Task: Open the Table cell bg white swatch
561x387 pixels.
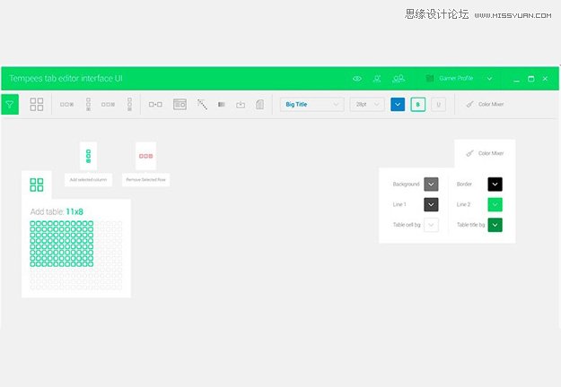Action: [x=431, y=225]
